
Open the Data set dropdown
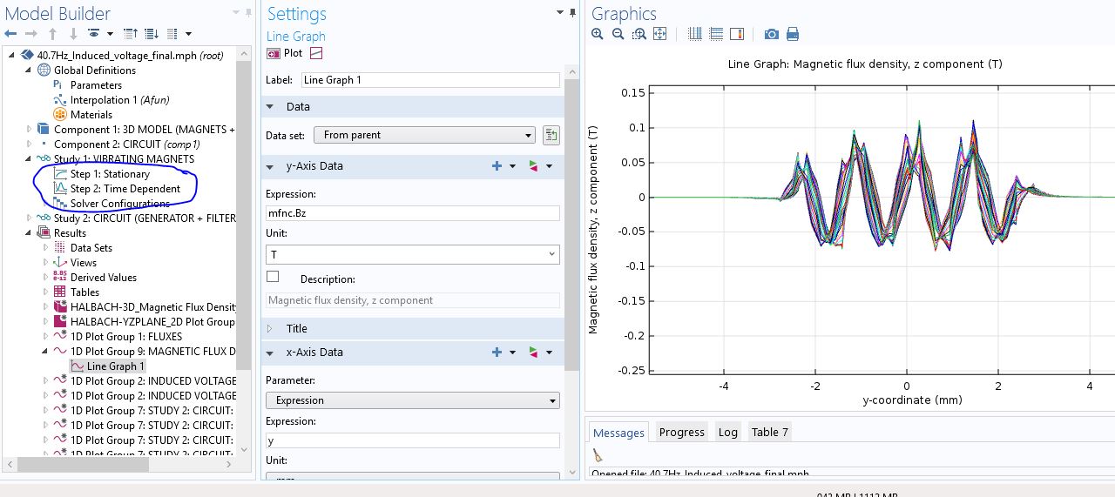(425, 135)
